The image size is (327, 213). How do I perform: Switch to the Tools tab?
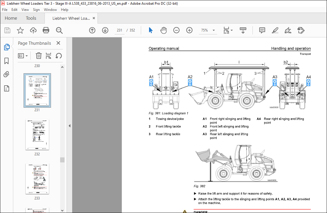point(31,18)
